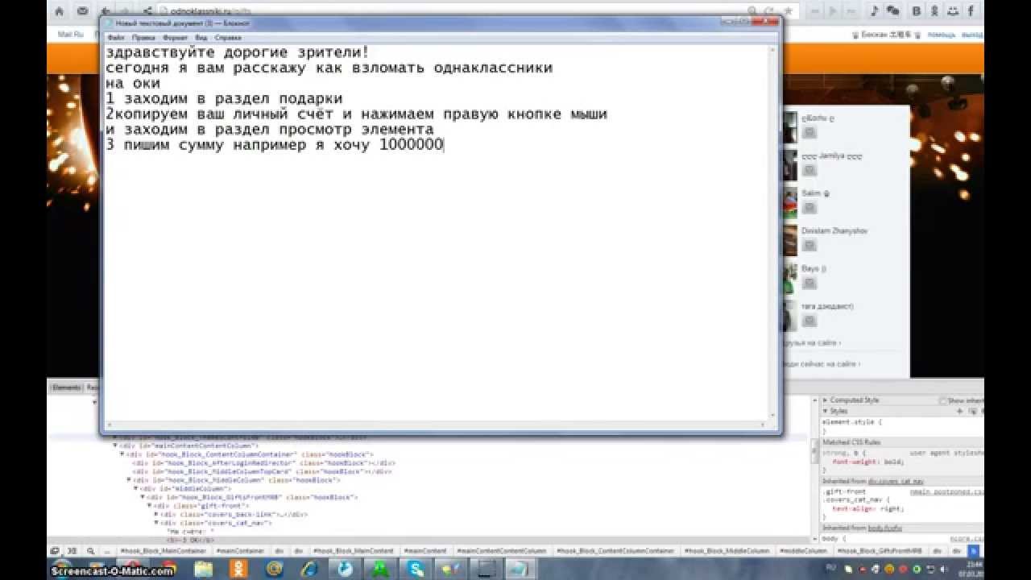Click the Mail.Ru link on the page

coord(70,35)
